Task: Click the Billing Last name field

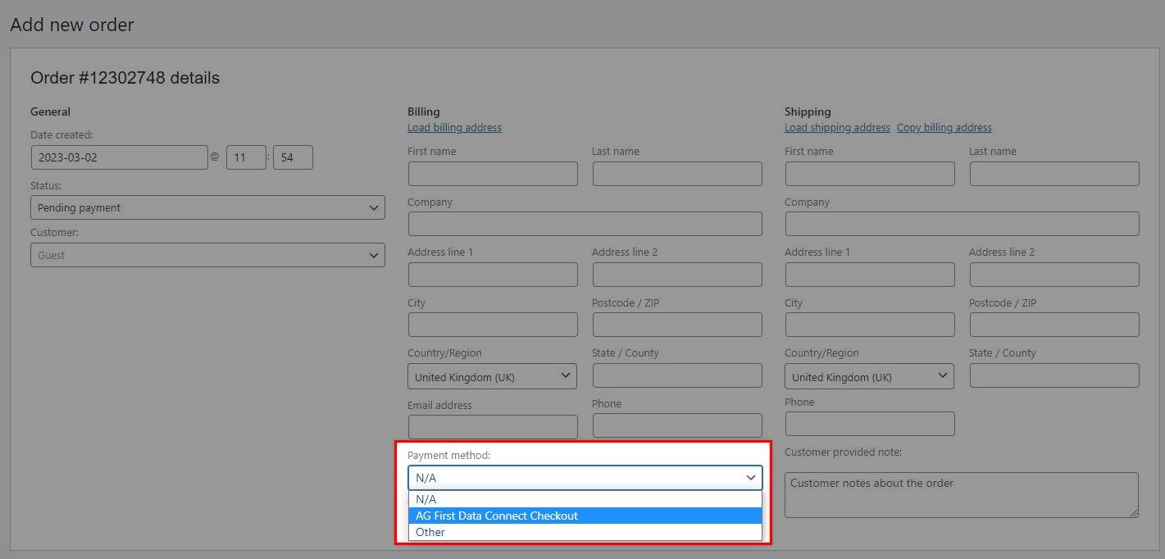Action: pos(677,174)
